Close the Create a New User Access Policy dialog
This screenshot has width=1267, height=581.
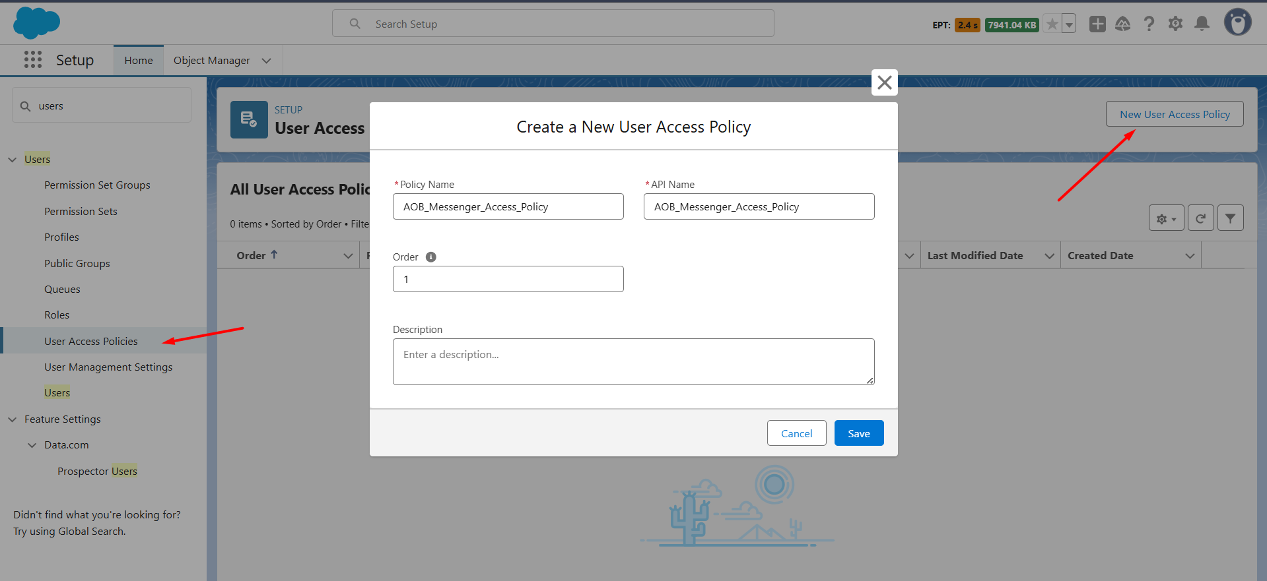(885, 82)
